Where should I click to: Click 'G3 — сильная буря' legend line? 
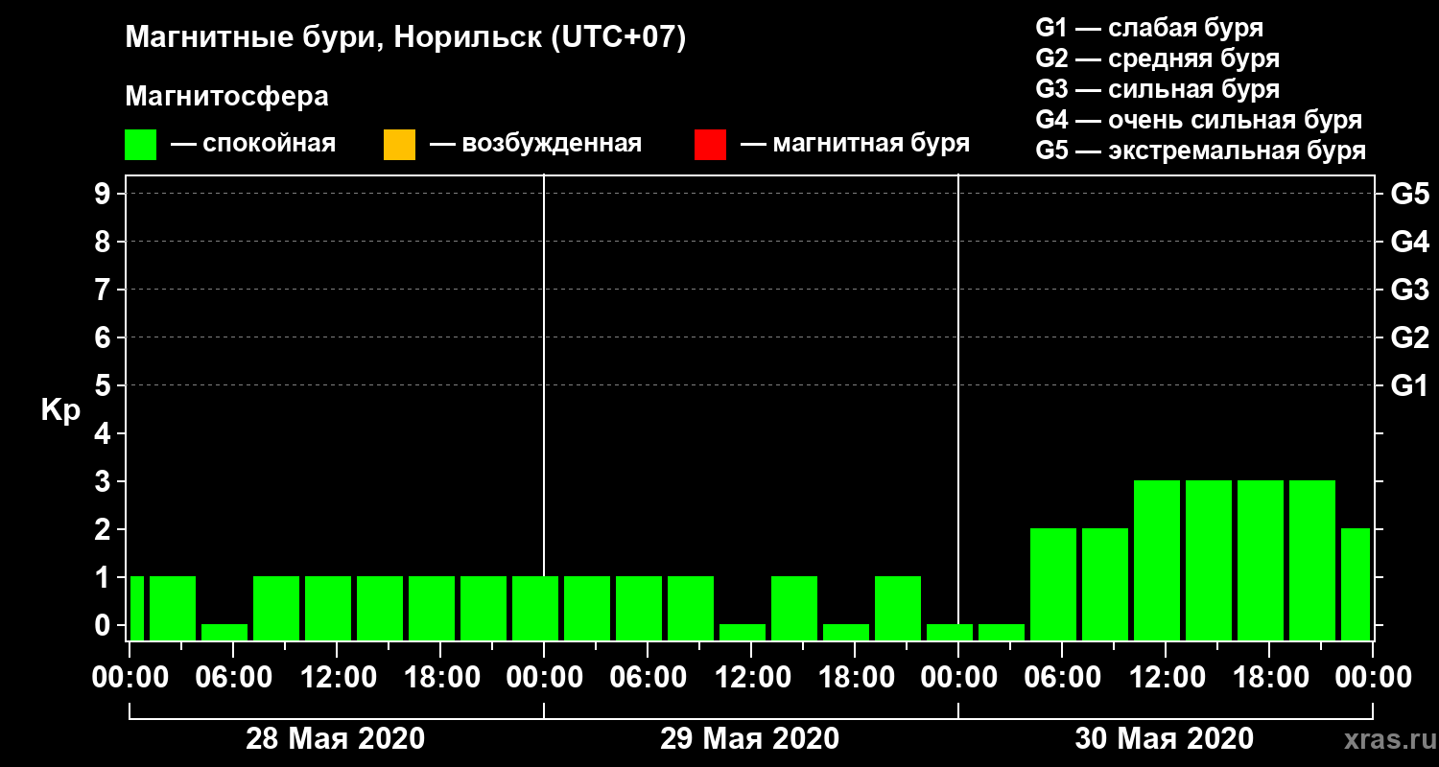tap(1157, 89)
